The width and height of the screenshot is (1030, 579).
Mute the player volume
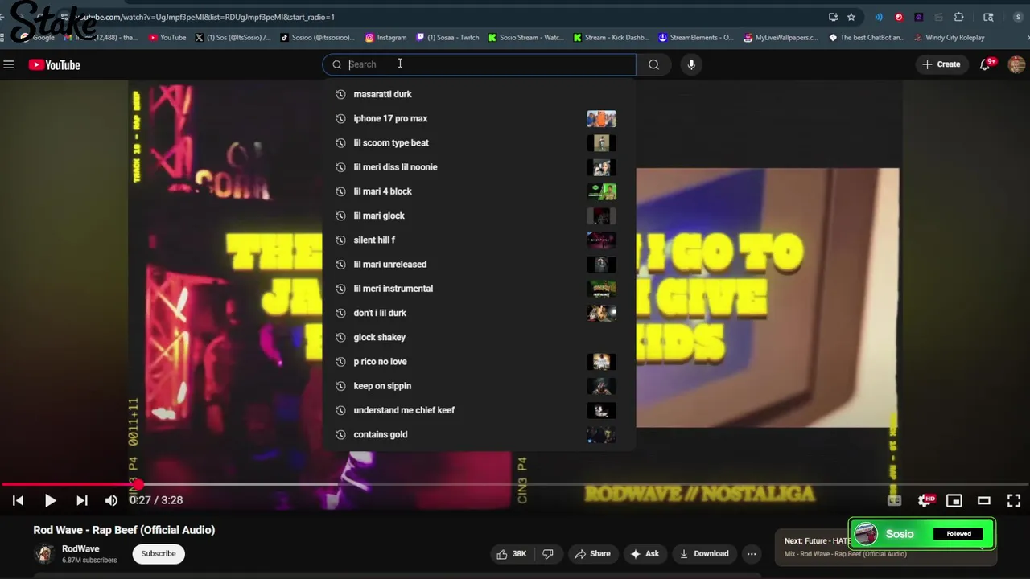click(111, 500)
